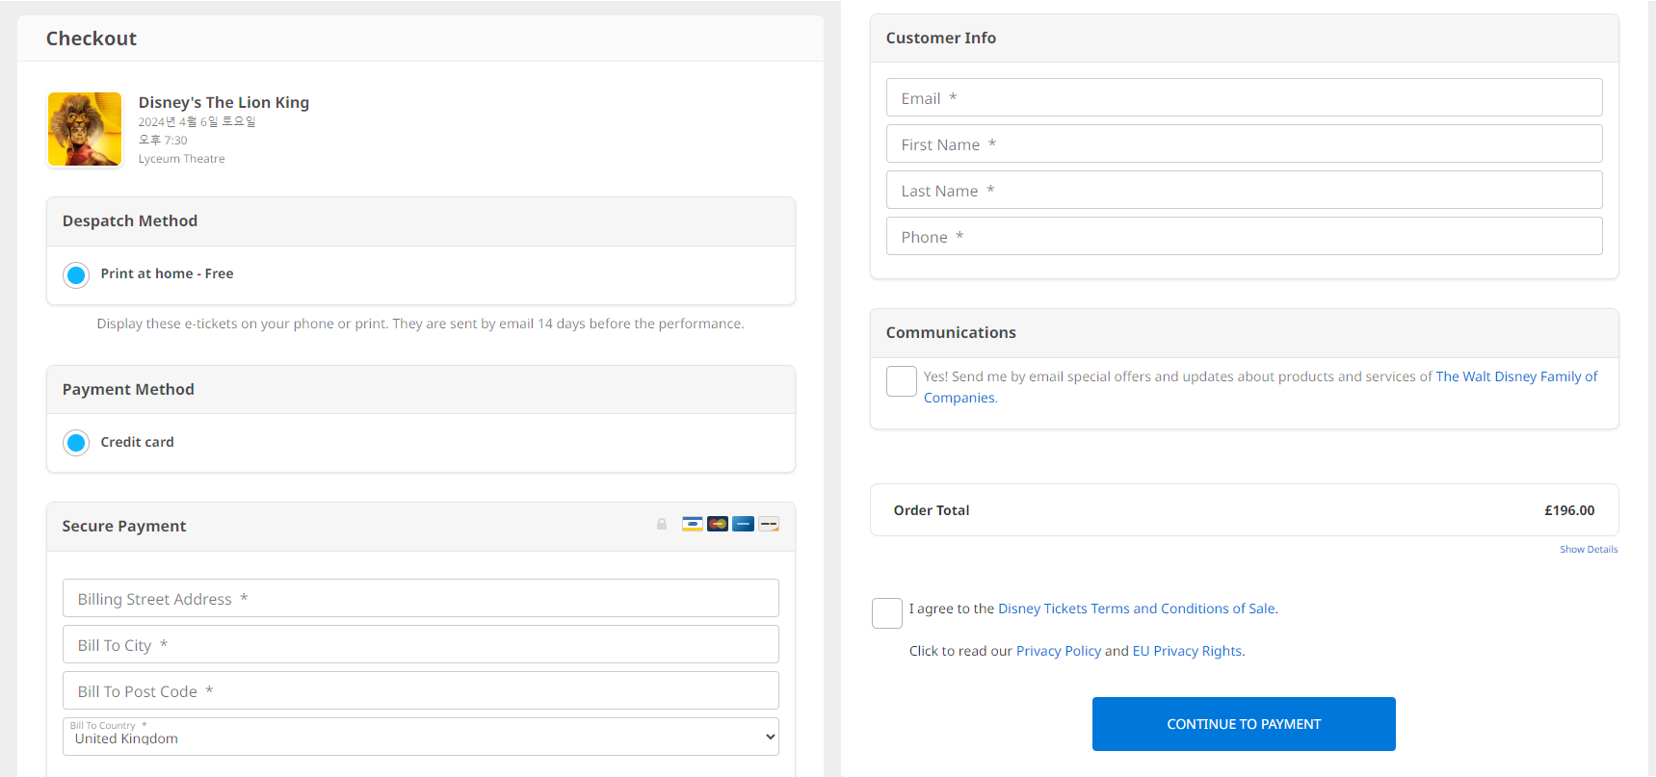Image resolution: width=1656 pixels, height=777 pixels.
Task: Focus the Phone number field
Action: tap(1244, 237)
